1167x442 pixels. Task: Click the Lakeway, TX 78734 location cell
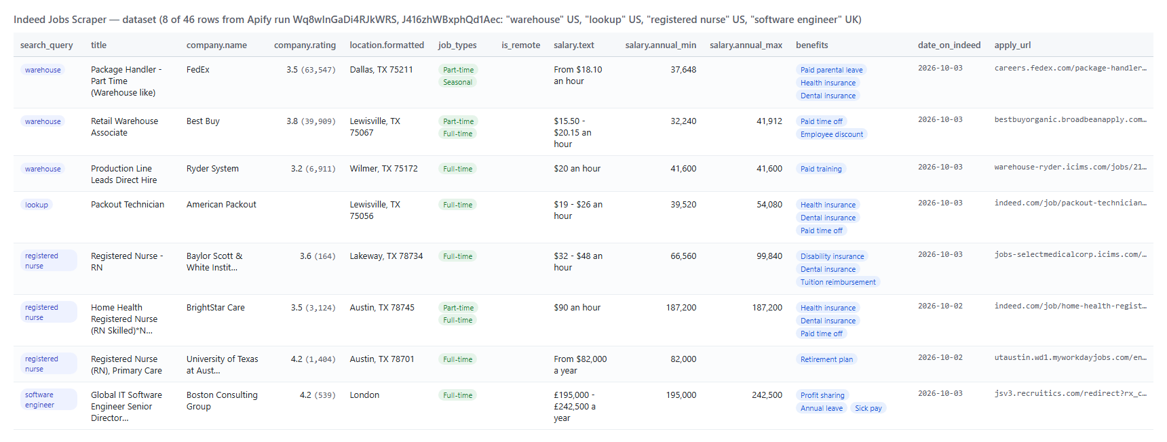pos(386,256)
